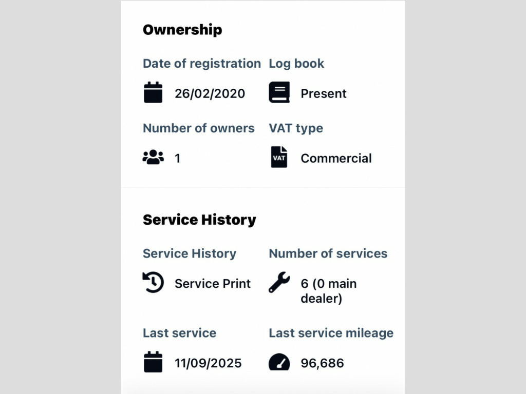This screenshot has height=394, width=526.
Task: Click the registration date 26/02/2020
Action: (210, 94)
